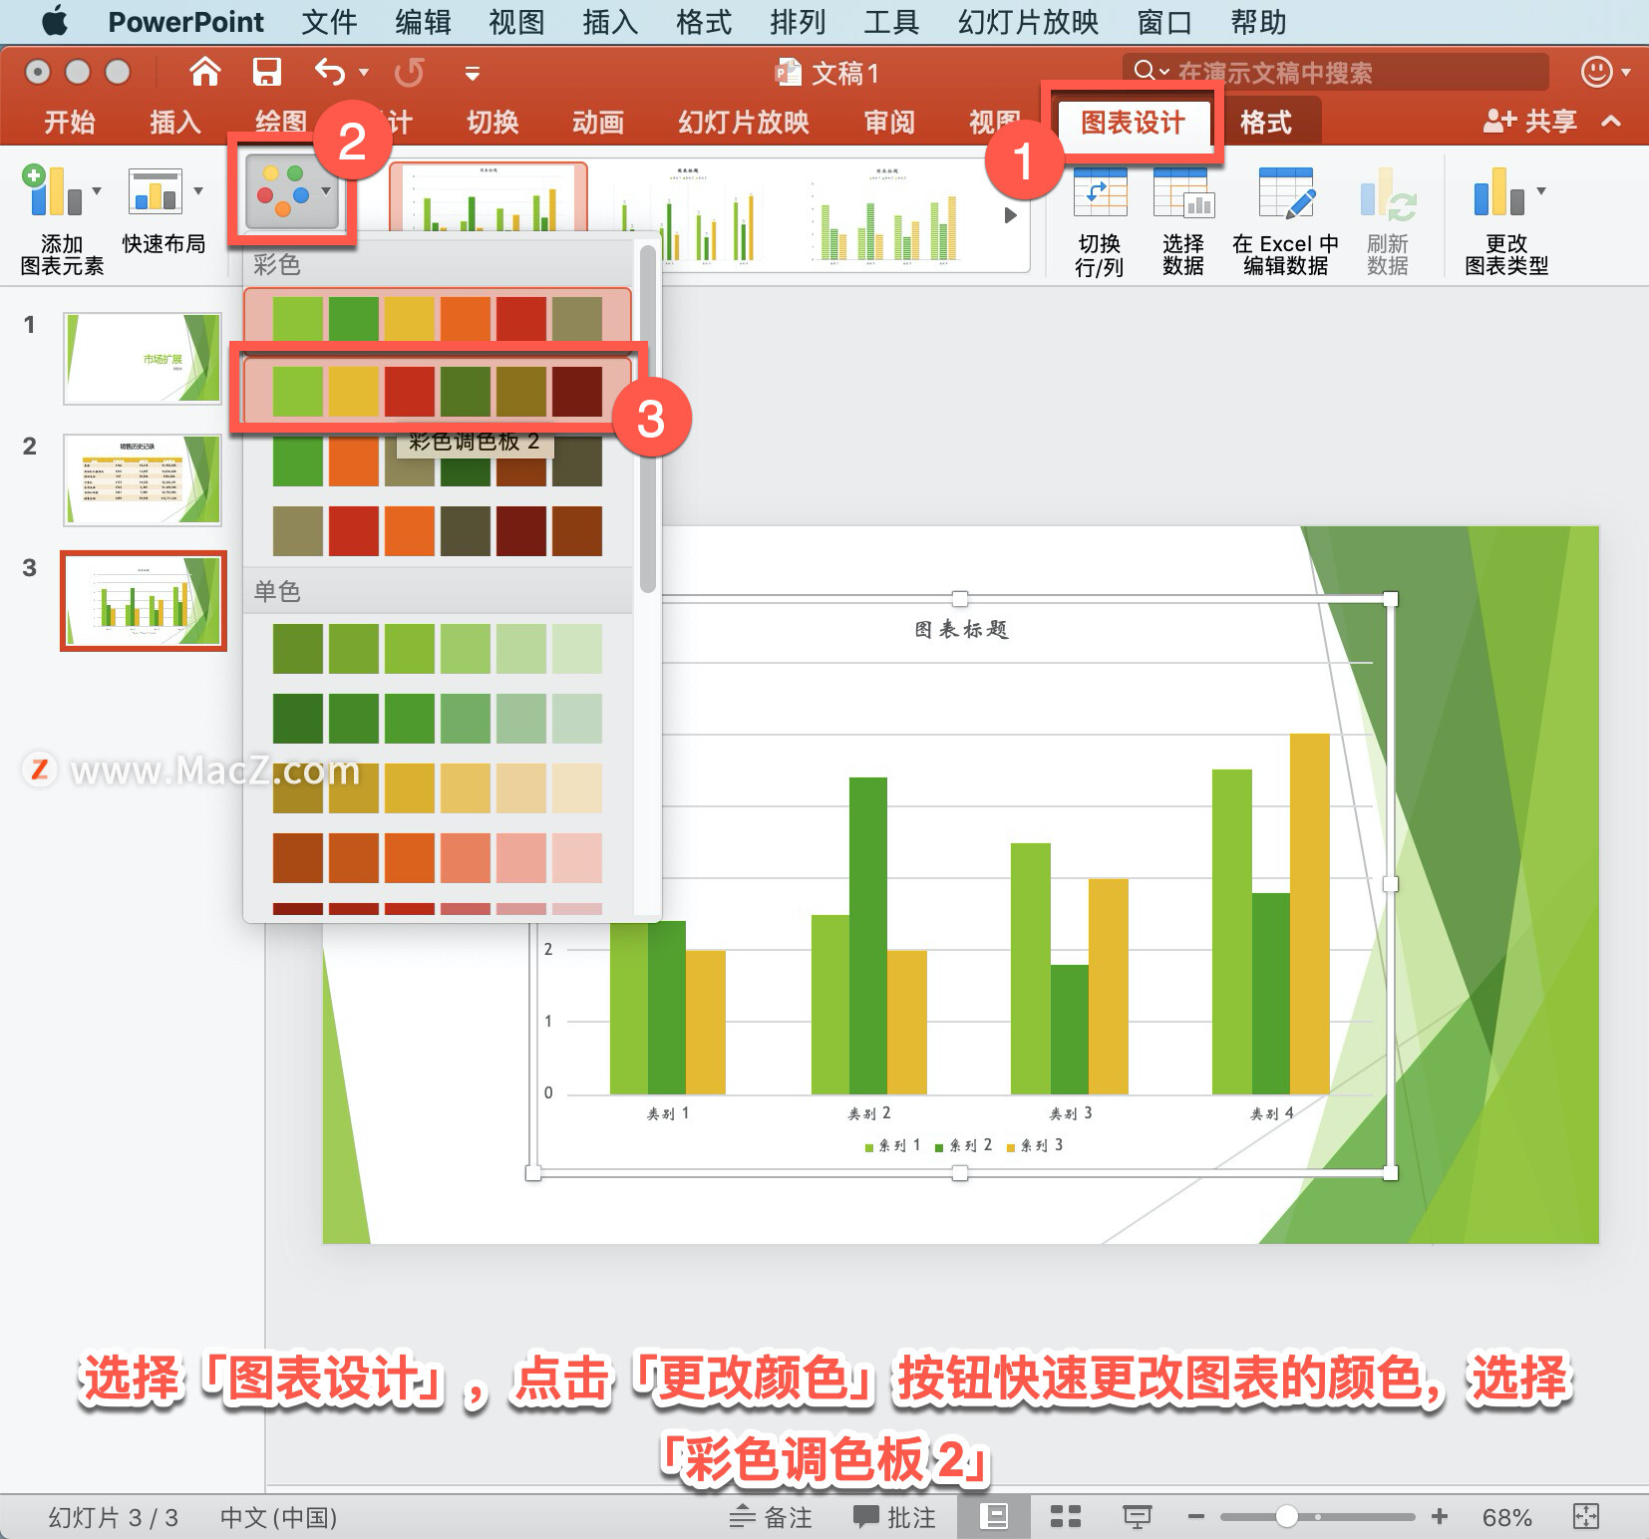Click the chart legend entry 系列 2
Screen dimensions: 1649x1539
pos(963,1145)
